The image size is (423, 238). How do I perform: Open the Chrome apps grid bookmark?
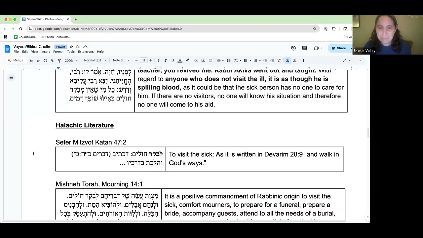pos(6,37)
